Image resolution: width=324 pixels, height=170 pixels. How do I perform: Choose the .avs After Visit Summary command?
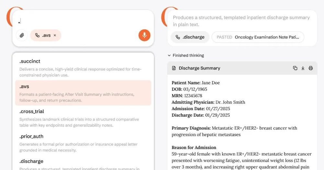pyautogui.click(x=83, y=93)
